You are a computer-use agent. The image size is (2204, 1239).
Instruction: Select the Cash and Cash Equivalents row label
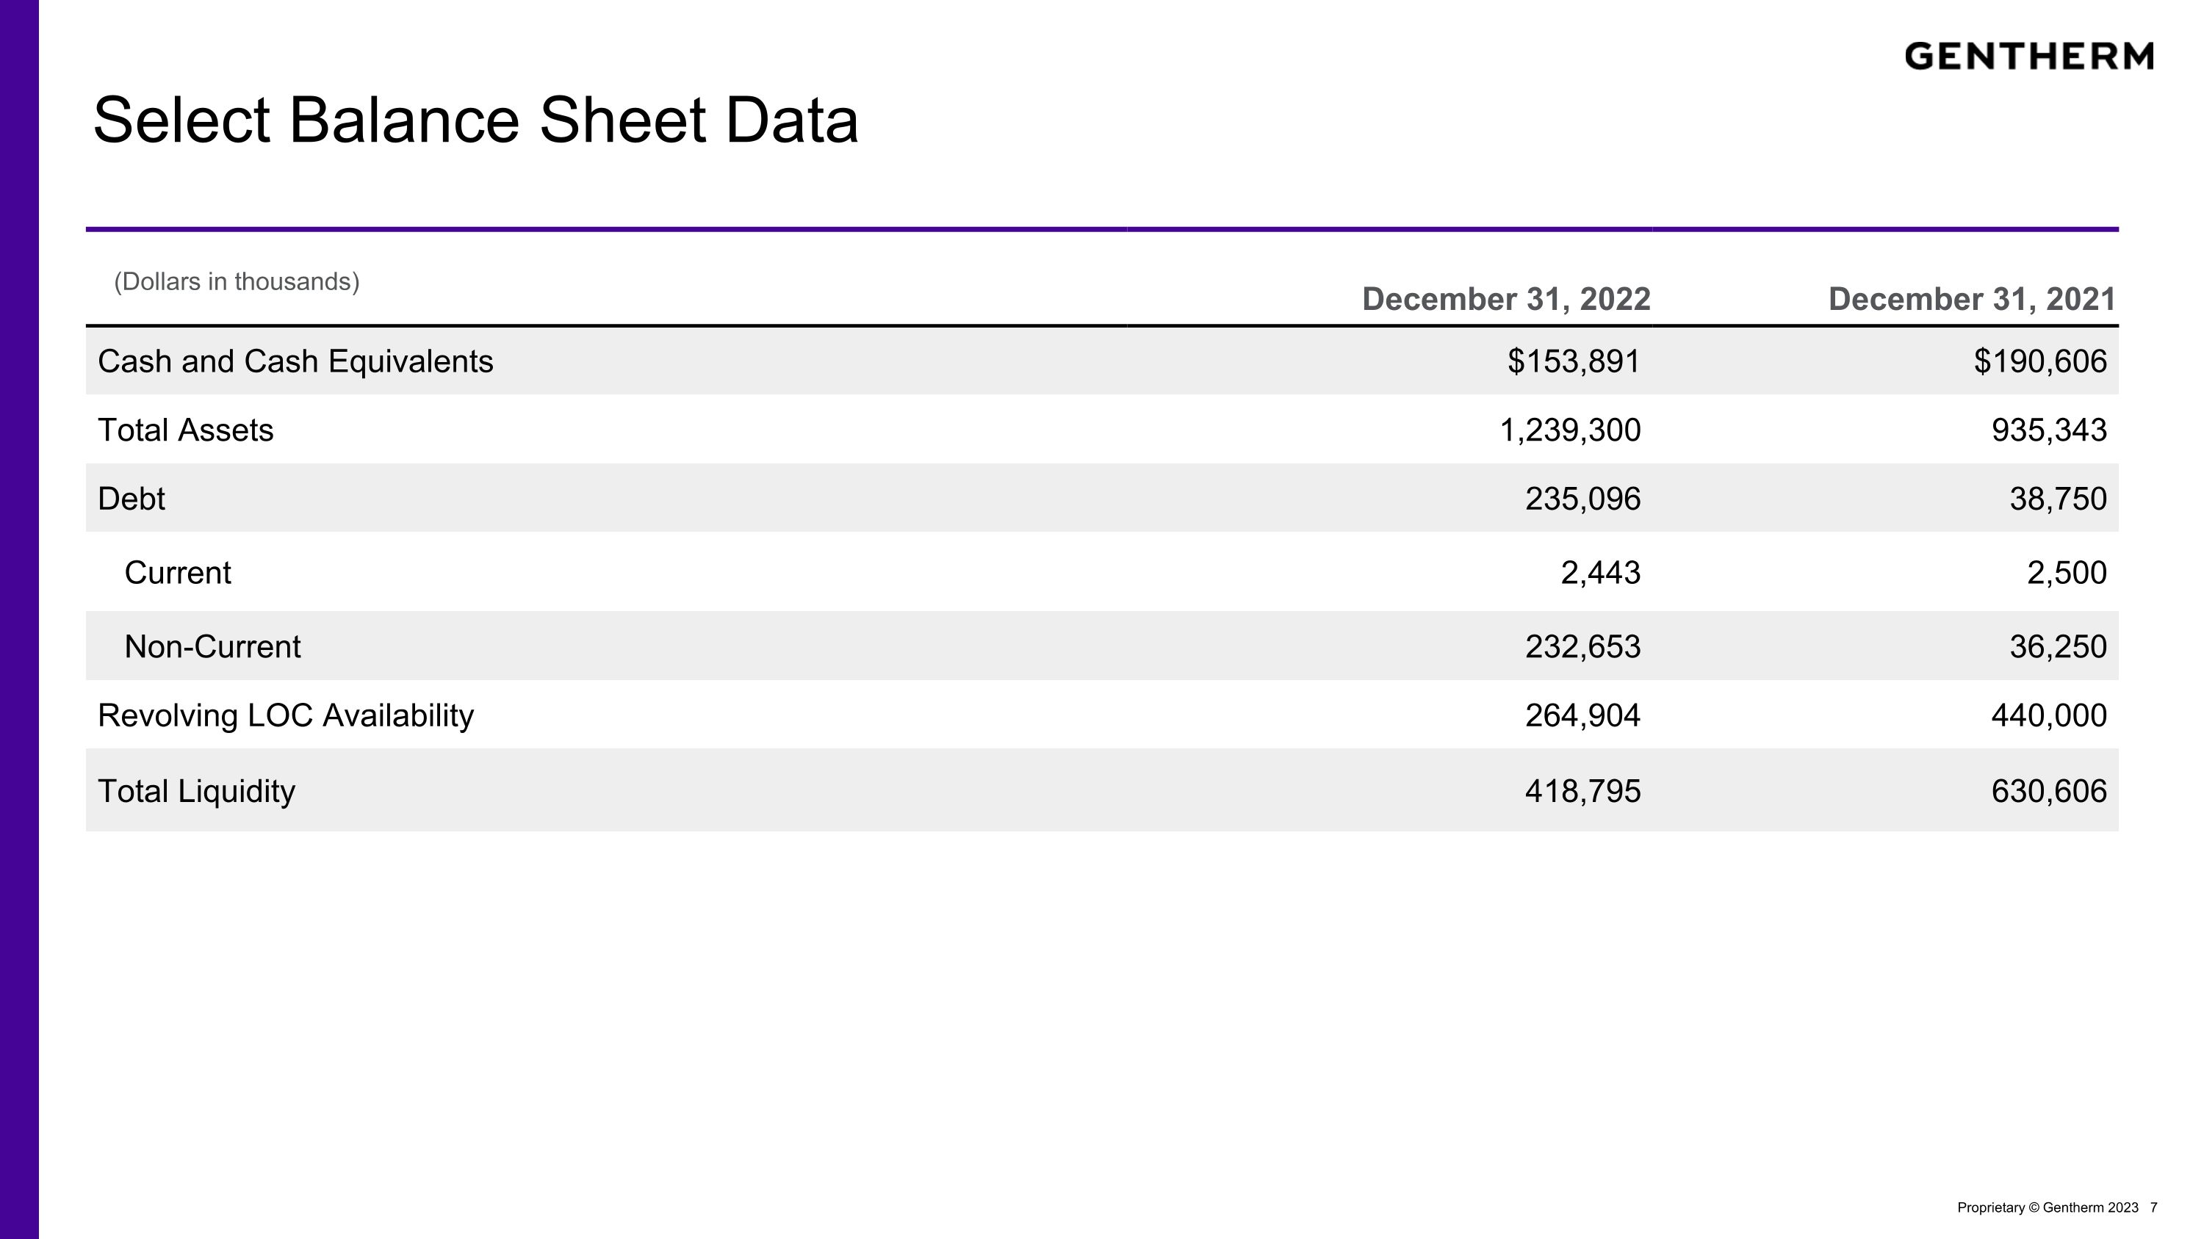295,361
